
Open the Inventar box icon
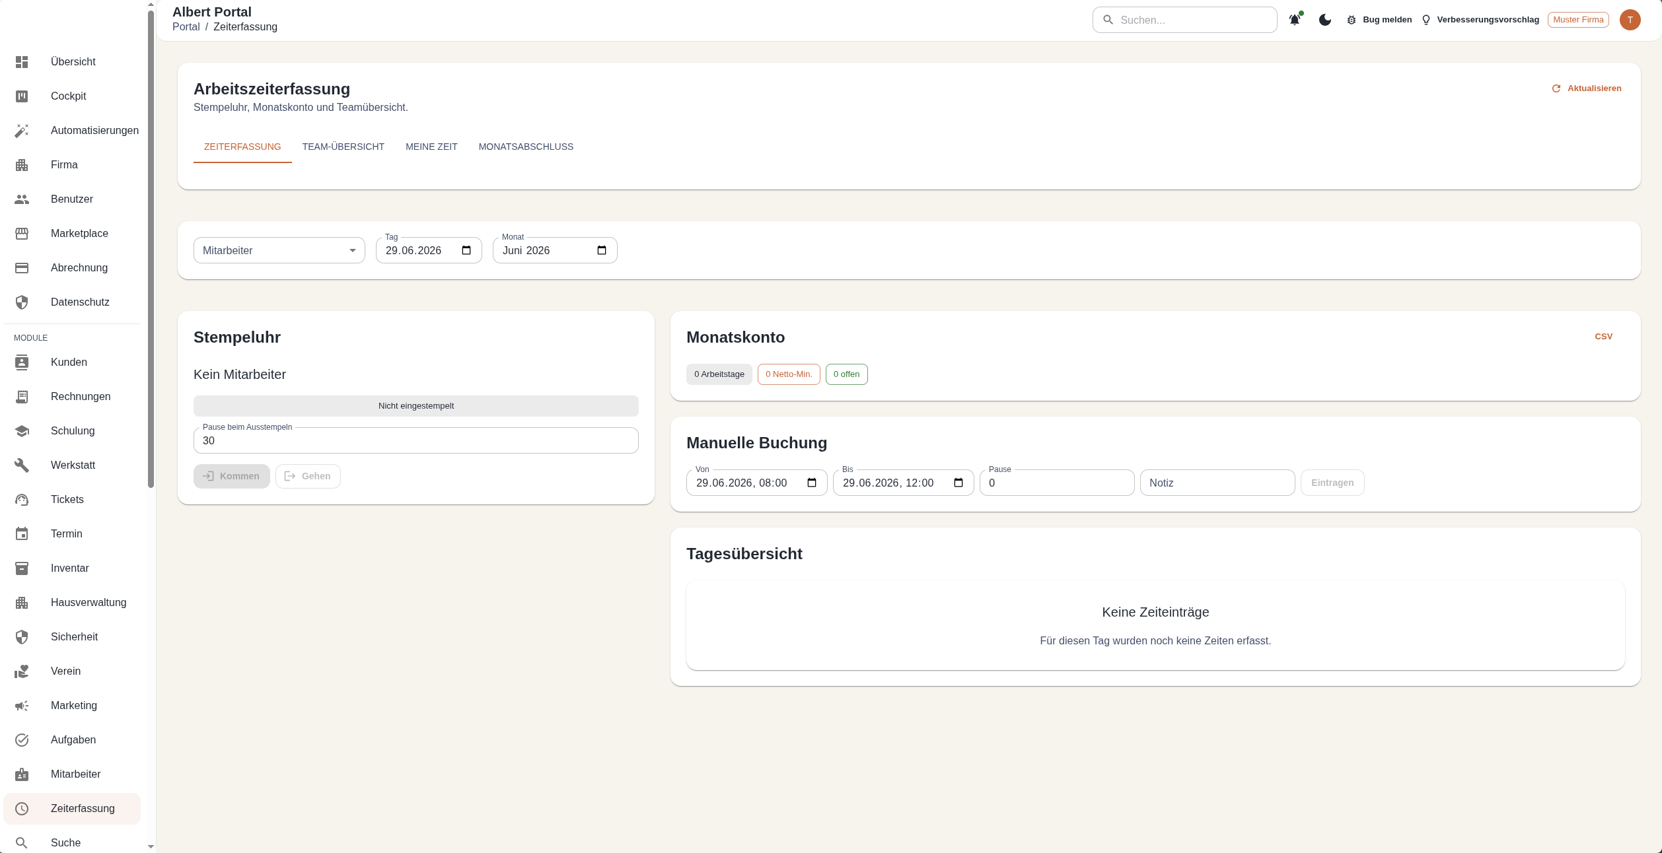coord(22,568)
